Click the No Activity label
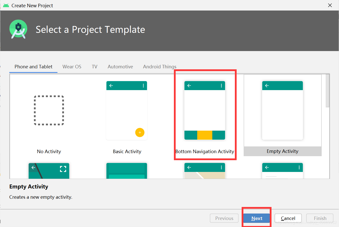 [49, 151]
